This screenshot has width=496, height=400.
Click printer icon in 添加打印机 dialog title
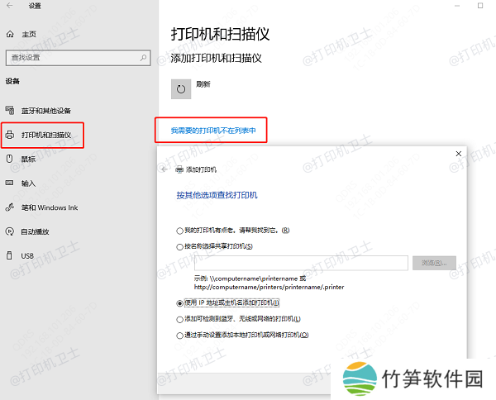[x=179, y=169]
